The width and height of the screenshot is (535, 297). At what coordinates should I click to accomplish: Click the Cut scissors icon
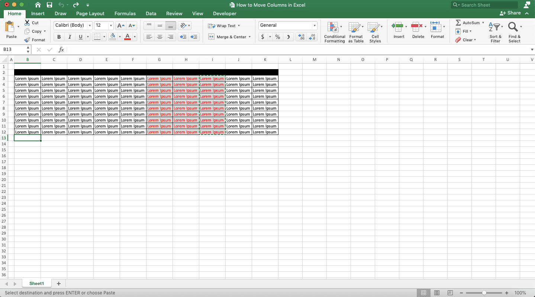point(27,23)
